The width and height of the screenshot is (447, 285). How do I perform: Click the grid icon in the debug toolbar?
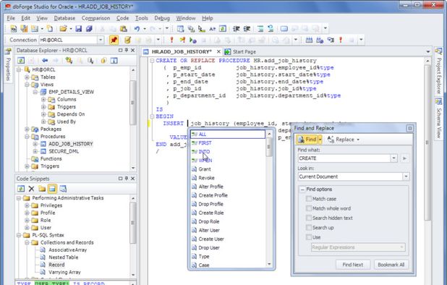click(309, 40)
